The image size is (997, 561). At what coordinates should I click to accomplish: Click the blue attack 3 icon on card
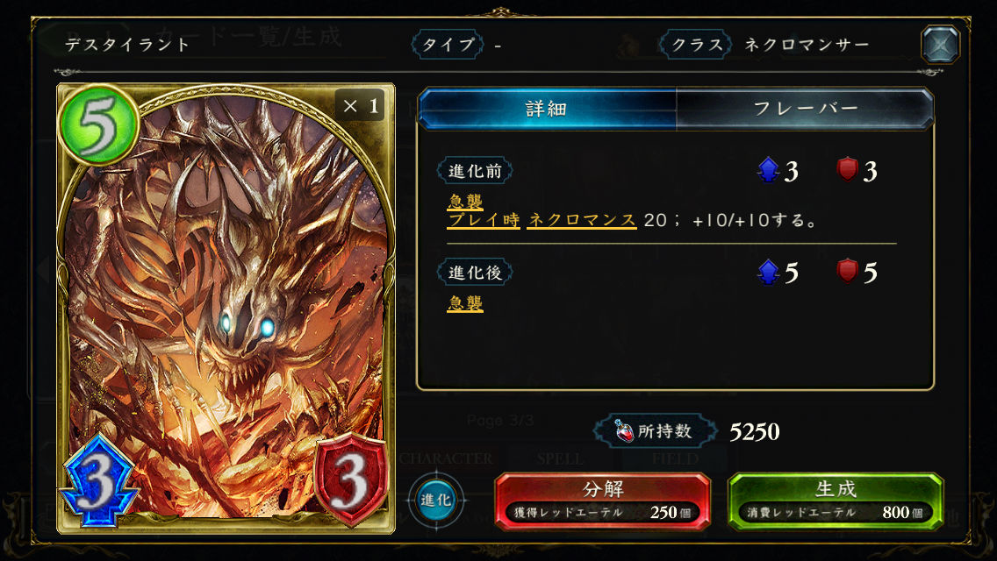coord(98,481)
